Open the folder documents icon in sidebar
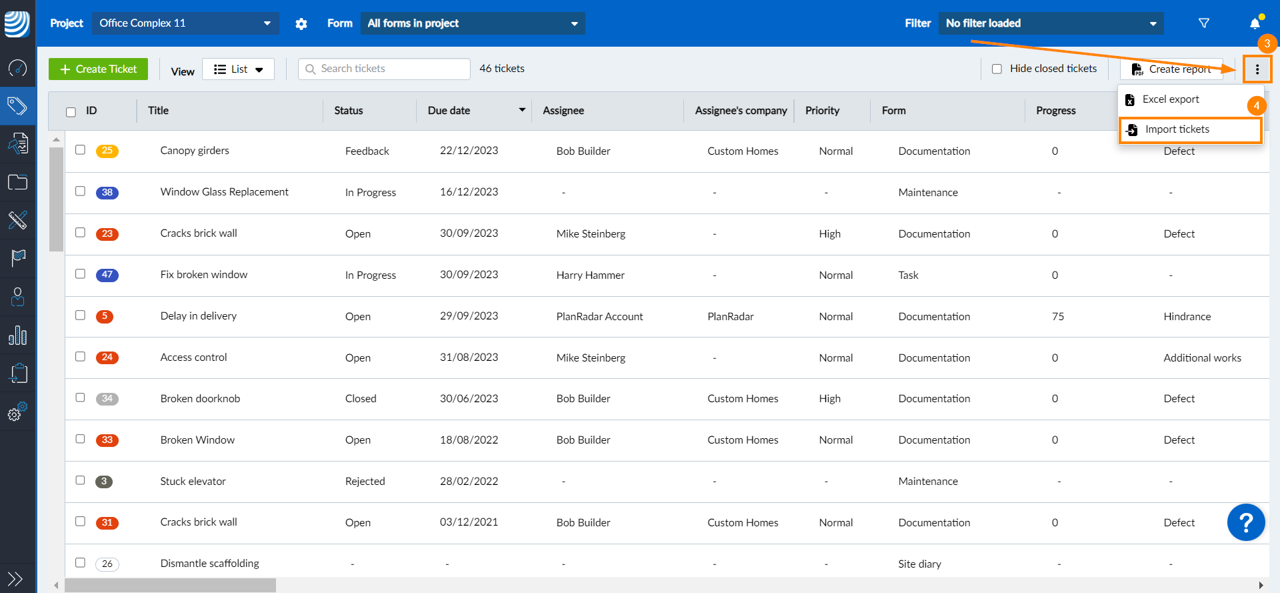 click(17, 182)
